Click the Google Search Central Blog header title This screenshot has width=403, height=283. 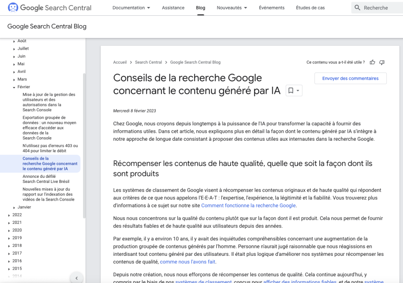click(47, 26)
